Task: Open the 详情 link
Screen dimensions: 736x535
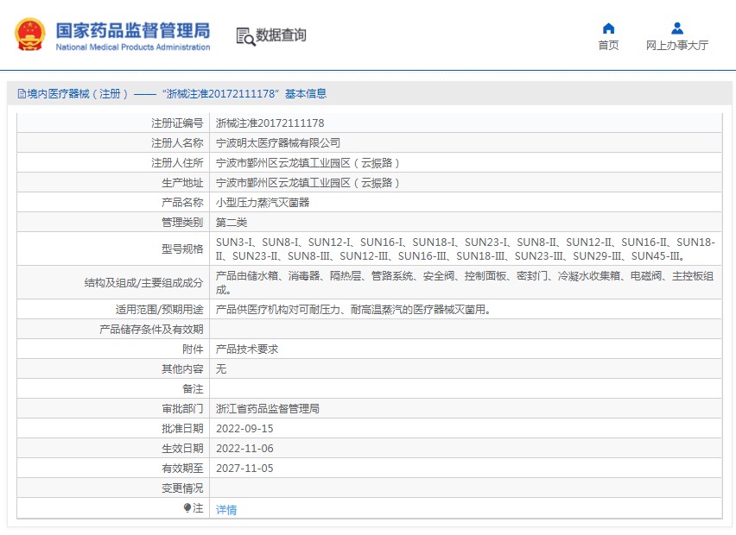Action: pyautogui.click(x=225, y=510)
